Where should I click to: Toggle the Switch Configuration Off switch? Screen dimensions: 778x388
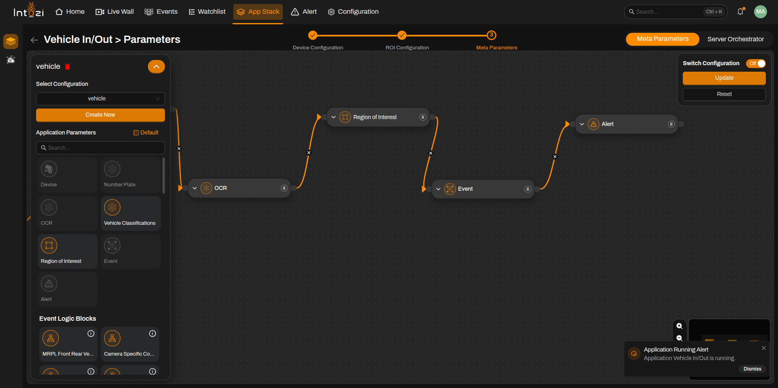[x=756, y=64]
